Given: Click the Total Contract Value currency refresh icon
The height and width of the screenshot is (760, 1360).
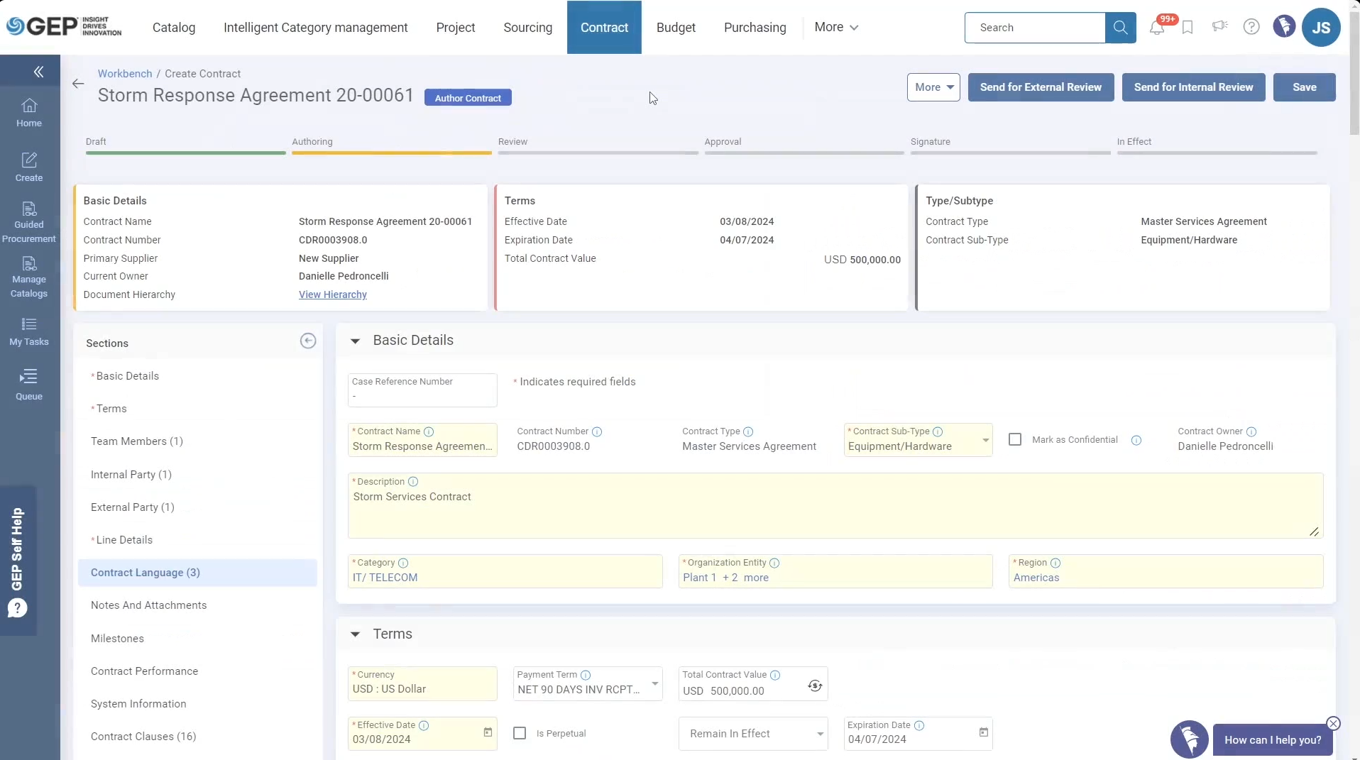Looking at the screenshot, I should (x=815, y=685).
